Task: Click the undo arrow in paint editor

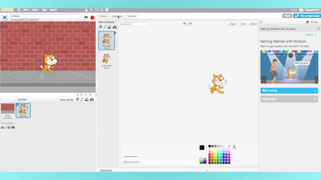Action: pos(185,24)
